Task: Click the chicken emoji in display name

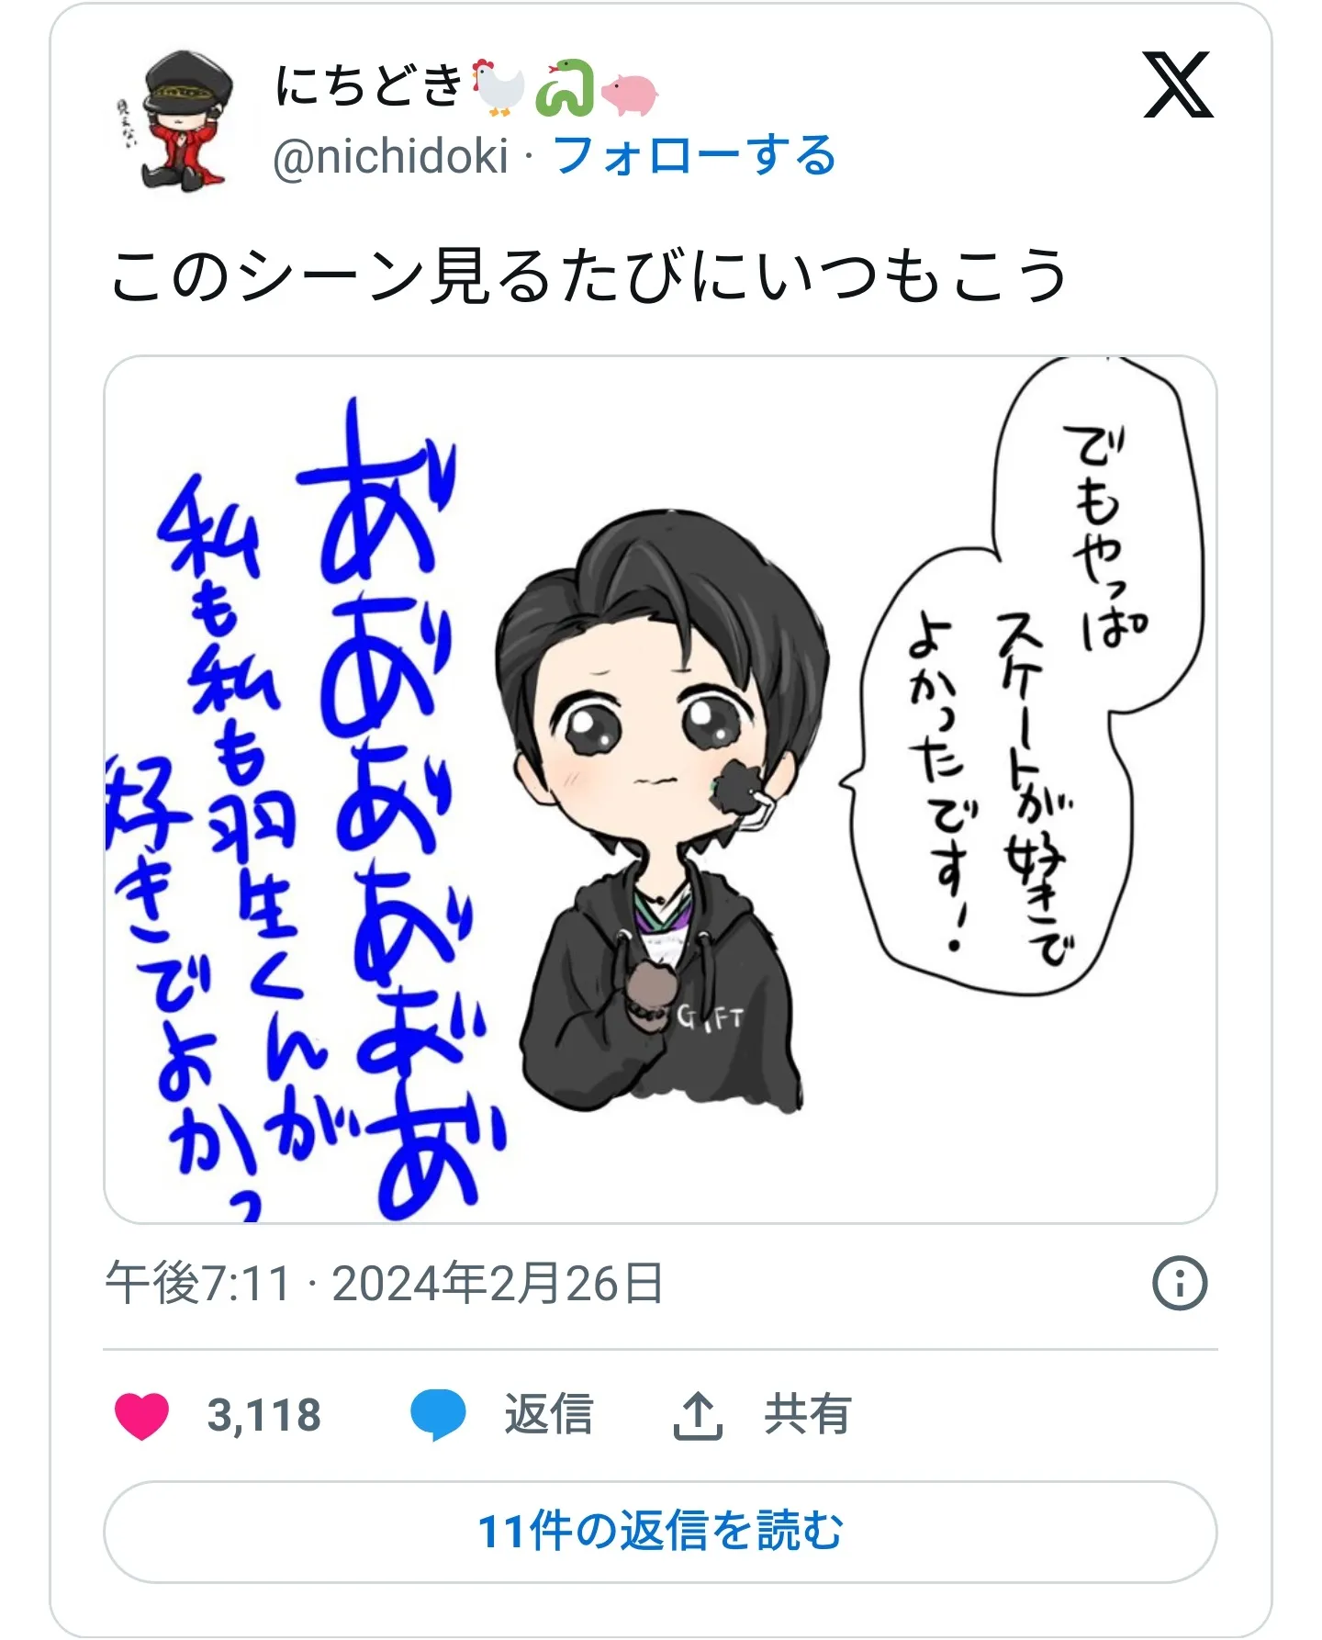Action: (499, 88)
